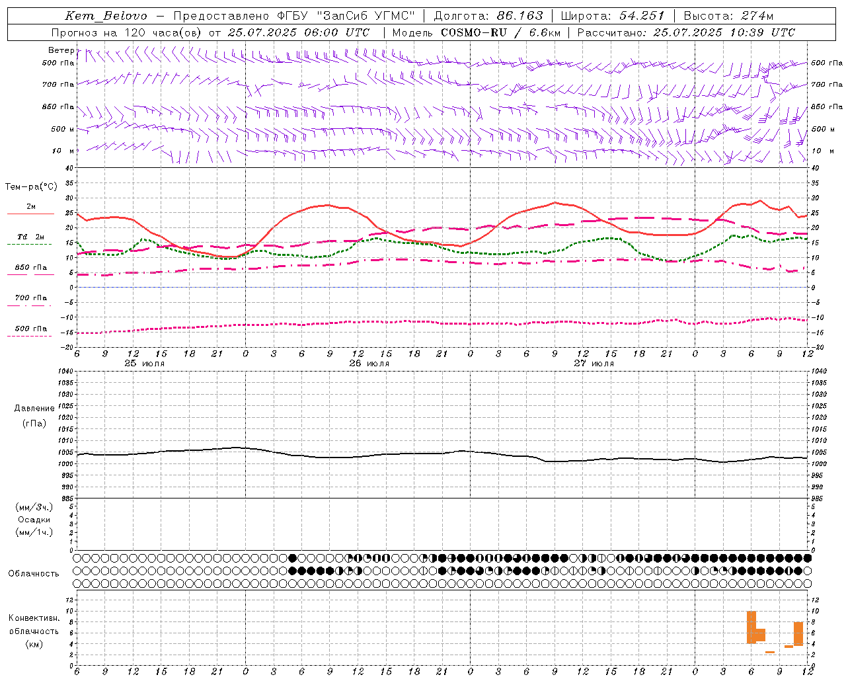Click the forecast start time 25.07.2025 06:00 UTC
846x677 pixels.
pyautogui.click(x=299, y=32)
